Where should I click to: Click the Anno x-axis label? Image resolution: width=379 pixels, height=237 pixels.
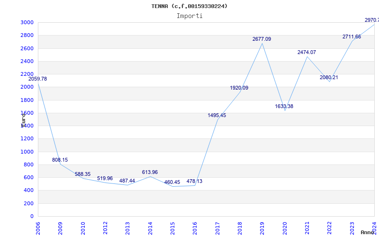point(368,232)
